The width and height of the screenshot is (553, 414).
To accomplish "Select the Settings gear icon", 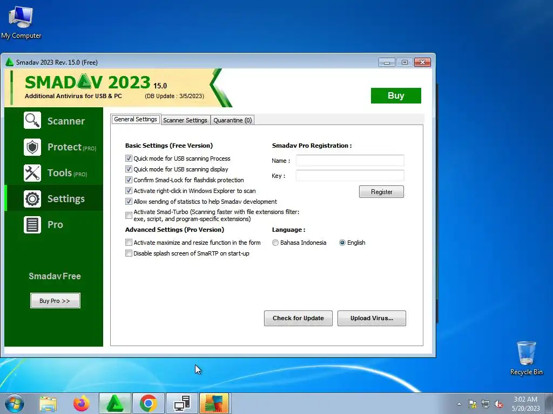I will coord(32,198).
